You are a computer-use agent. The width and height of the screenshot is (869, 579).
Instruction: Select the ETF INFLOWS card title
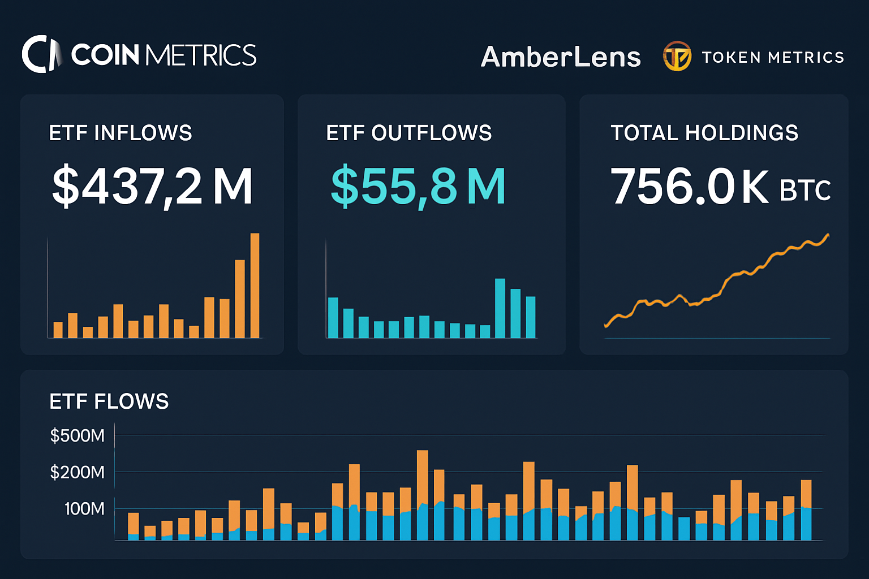point(121,133)
